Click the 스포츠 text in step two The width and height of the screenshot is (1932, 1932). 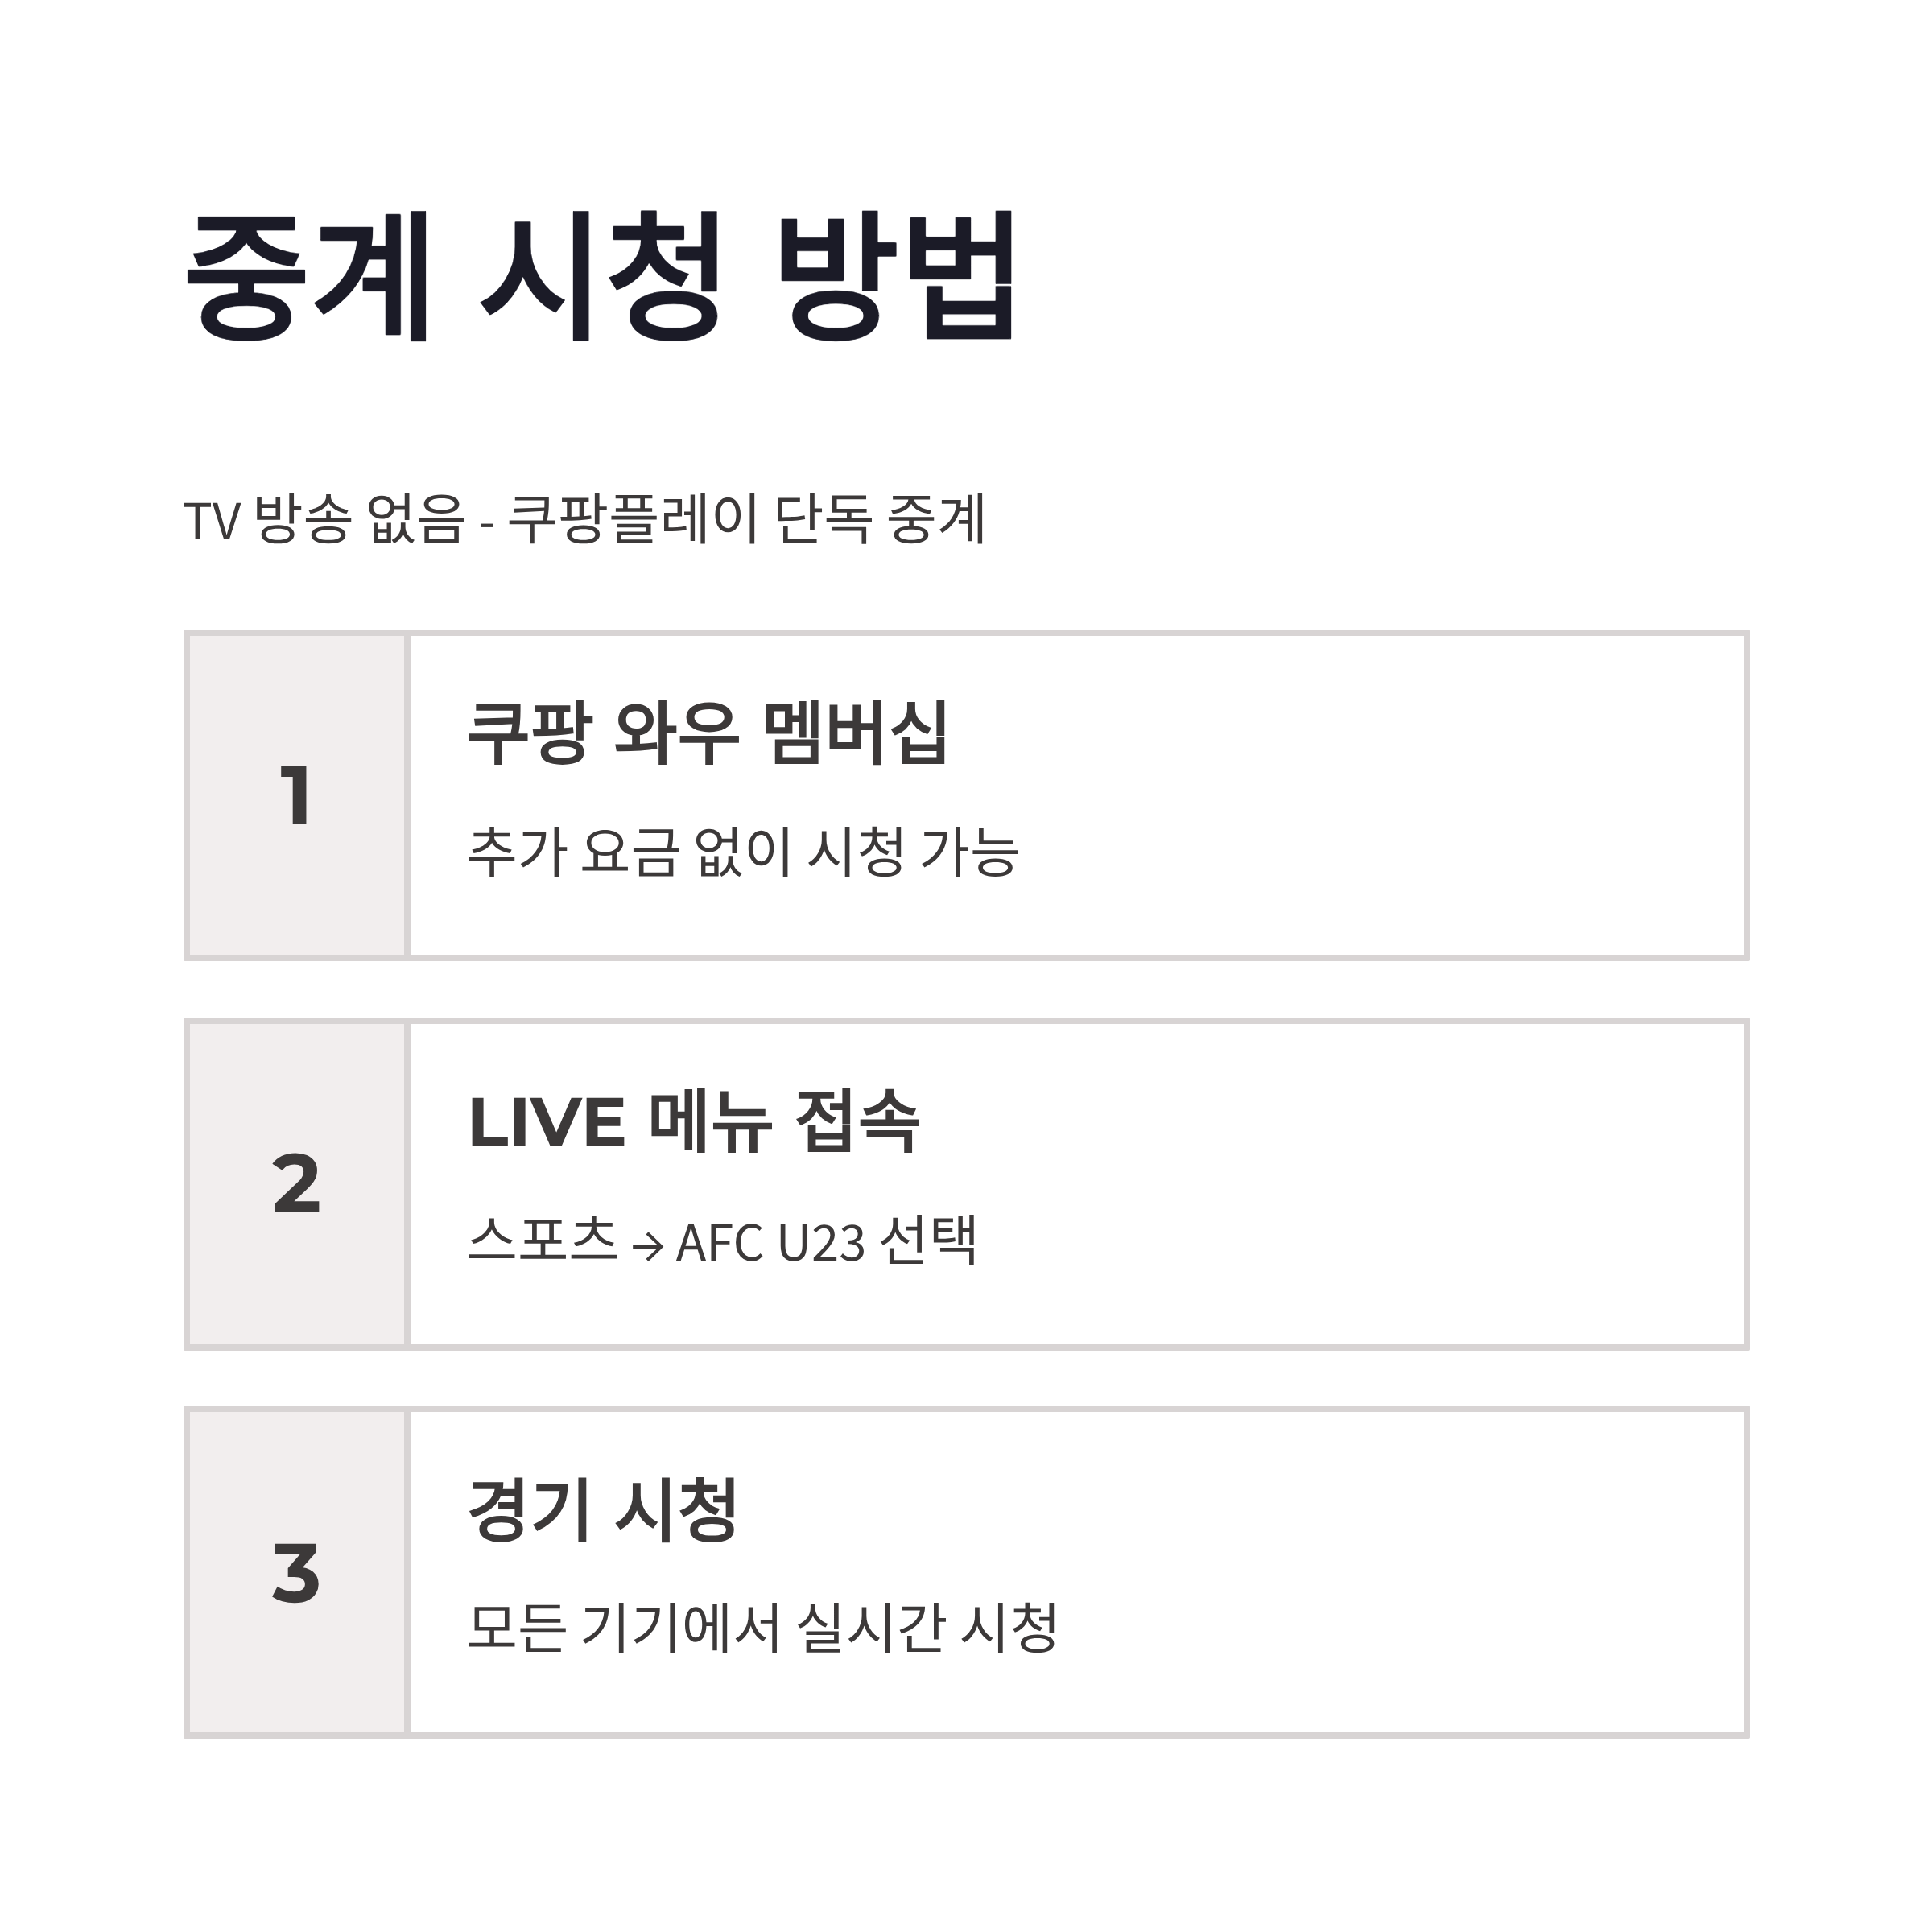coord(543,1240)
